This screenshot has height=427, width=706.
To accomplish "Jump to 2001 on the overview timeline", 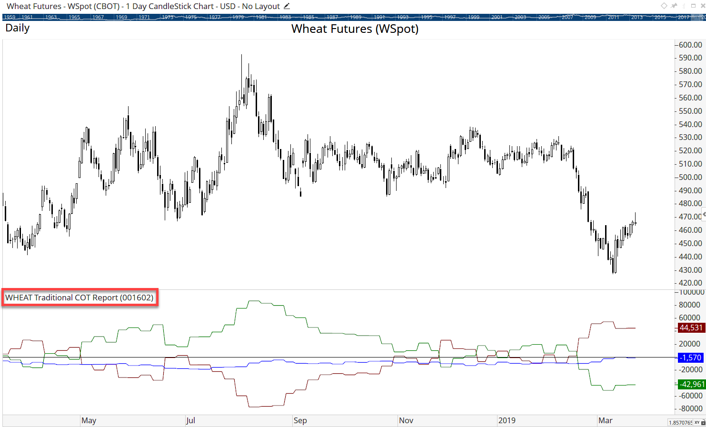I will 497,17.
